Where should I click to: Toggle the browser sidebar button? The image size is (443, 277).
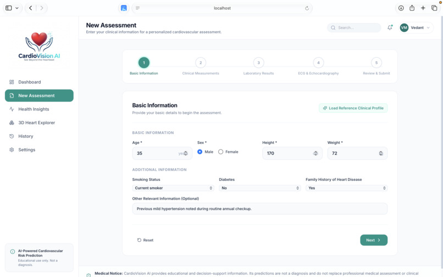[9, 8]
